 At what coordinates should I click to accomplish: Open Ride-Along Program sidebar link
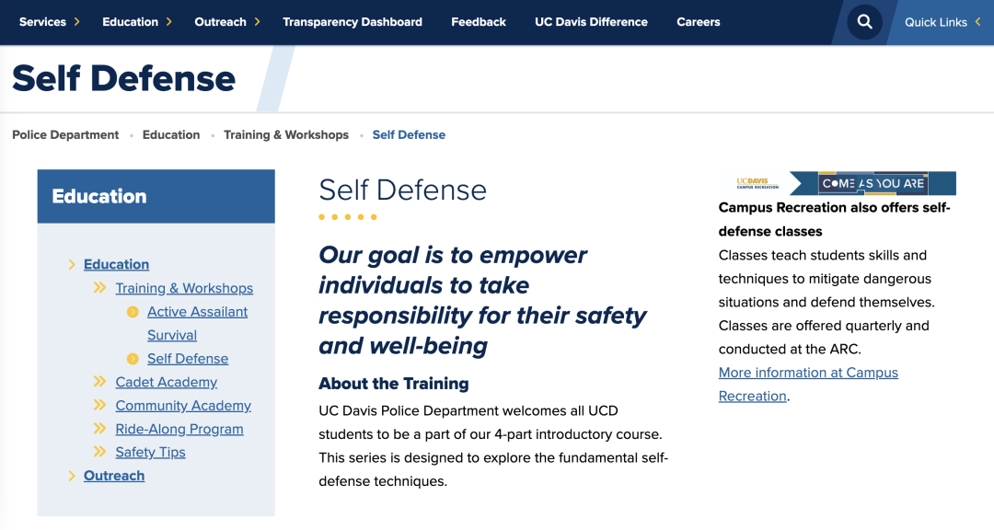coord(179,429)
